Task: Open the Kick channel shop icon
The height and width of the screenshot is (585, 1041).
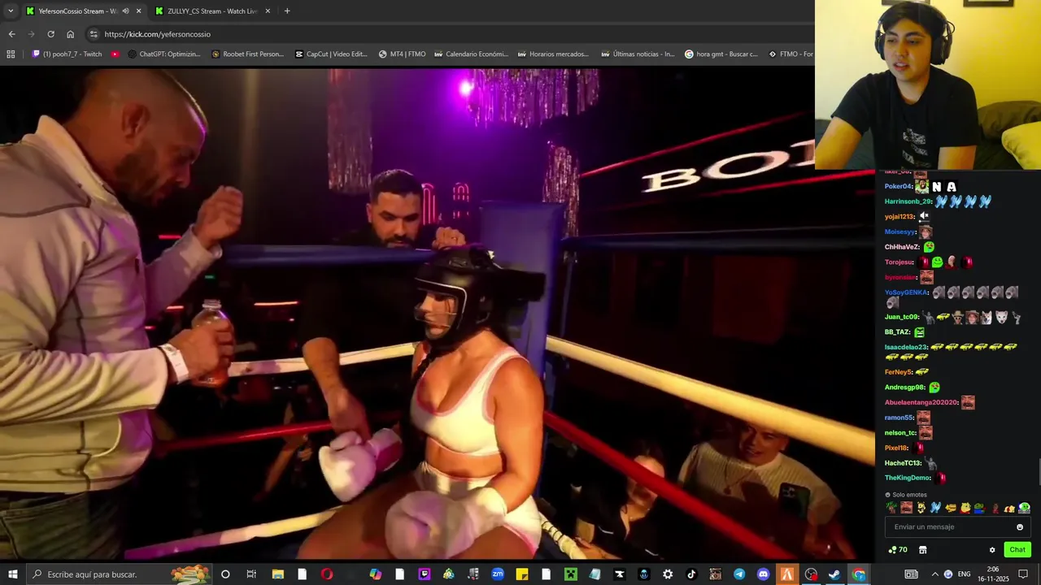Action: [x=923, y=550]
